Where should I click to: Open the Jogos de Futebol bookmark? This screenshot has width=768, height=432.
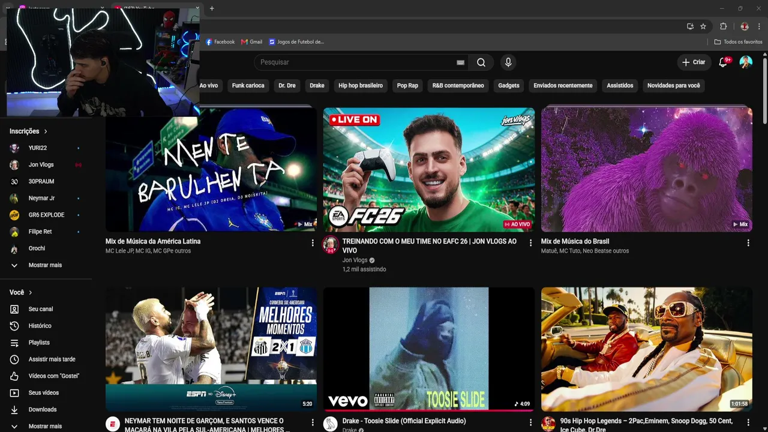point(296,42)
